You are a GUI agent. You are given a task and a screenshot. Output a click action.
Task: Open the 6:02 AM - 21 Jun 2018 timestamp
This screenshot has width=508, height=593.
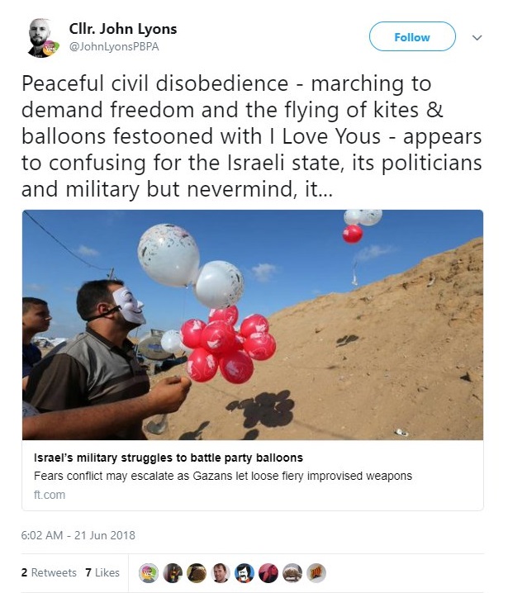tap(78, 535)
